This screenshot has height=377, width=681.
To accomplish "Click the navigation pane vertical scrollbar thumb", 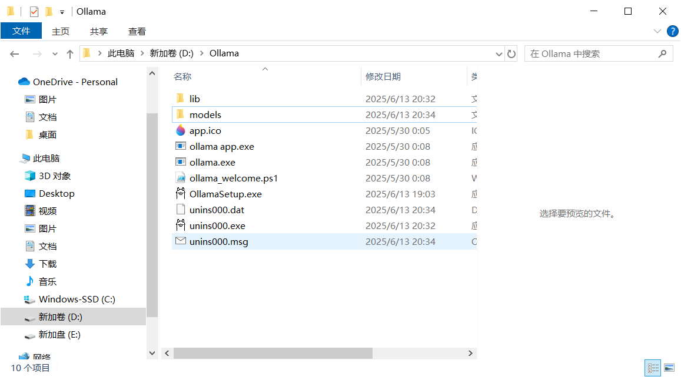I will tap(152, 216).
